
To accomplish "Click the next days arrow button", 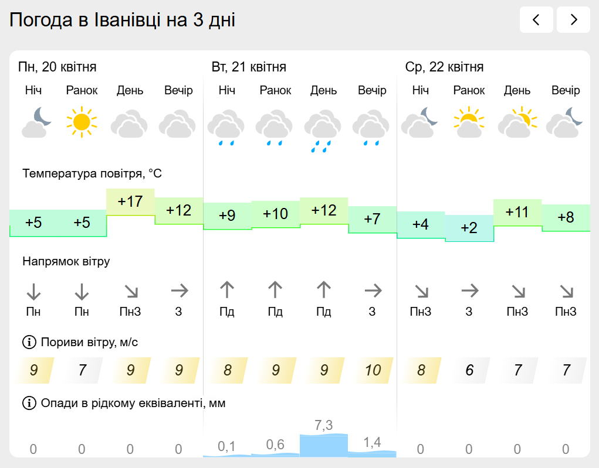I will [573, 20].
